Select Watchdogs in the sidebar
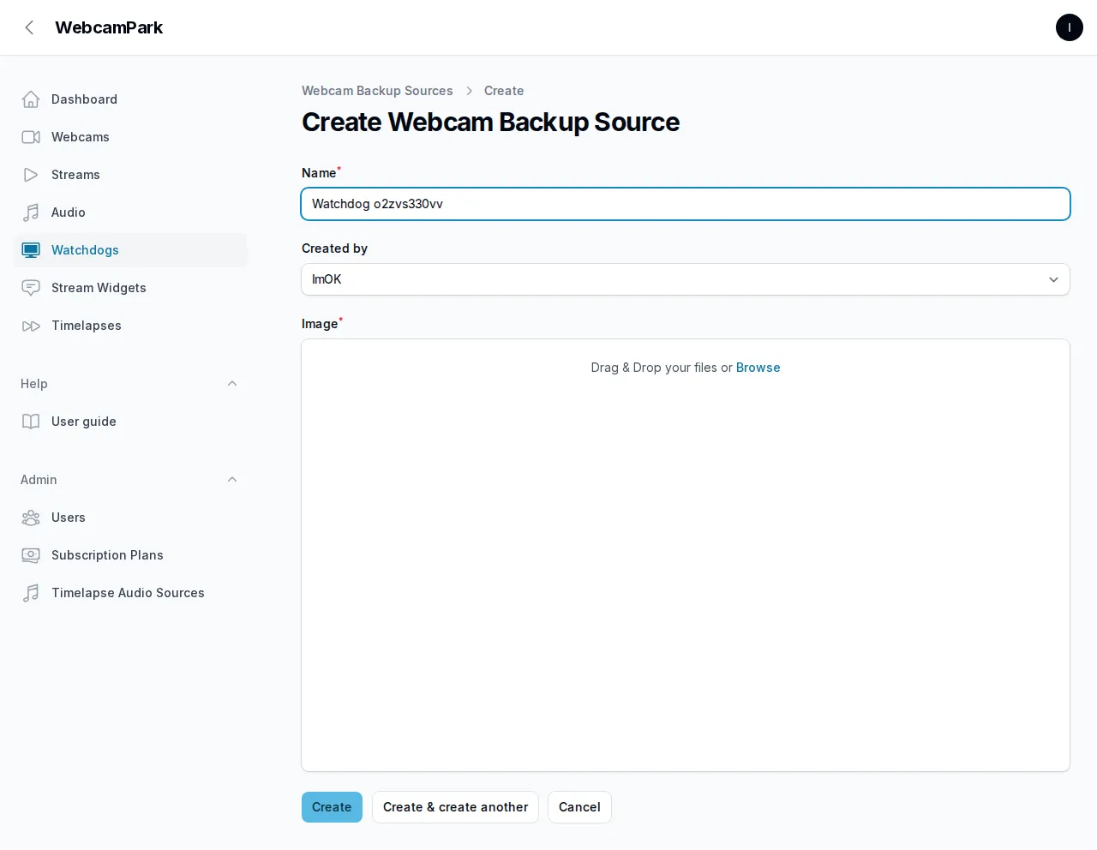 pyautogui.click(x=130, y=250)
